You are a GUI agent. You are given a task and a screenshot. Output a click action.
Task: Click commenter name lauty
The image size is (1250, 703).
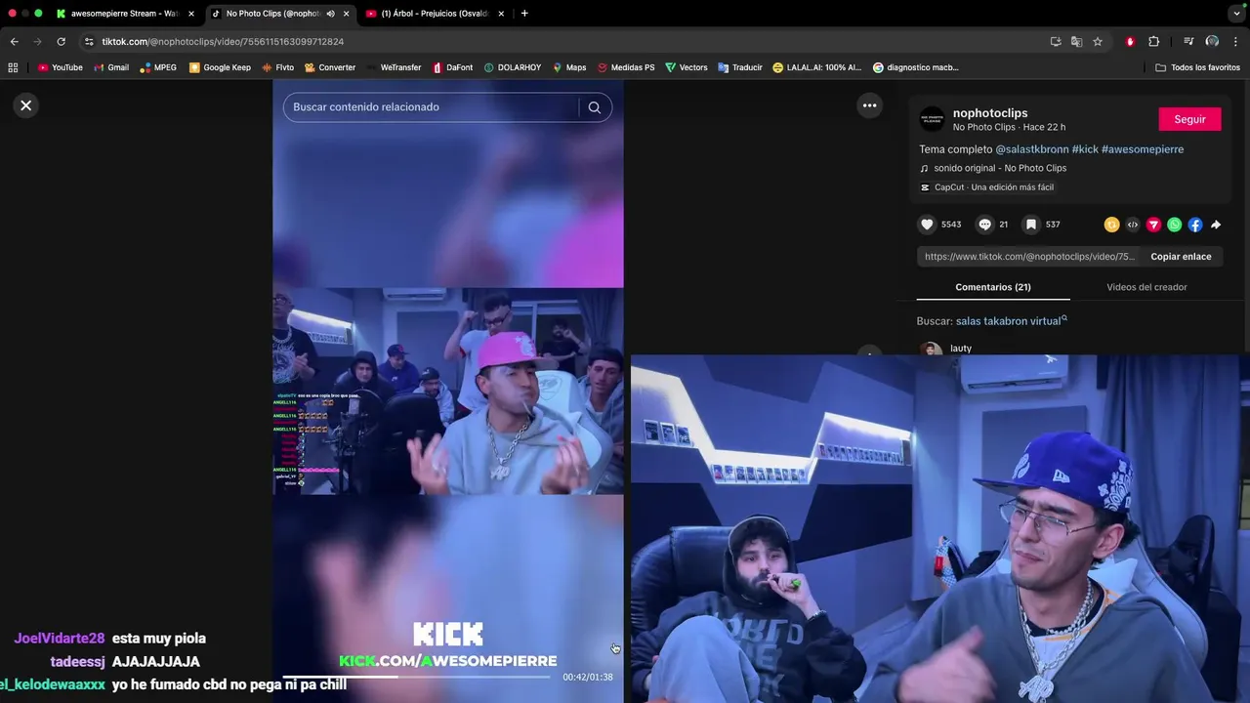click(x=961, y=349)
